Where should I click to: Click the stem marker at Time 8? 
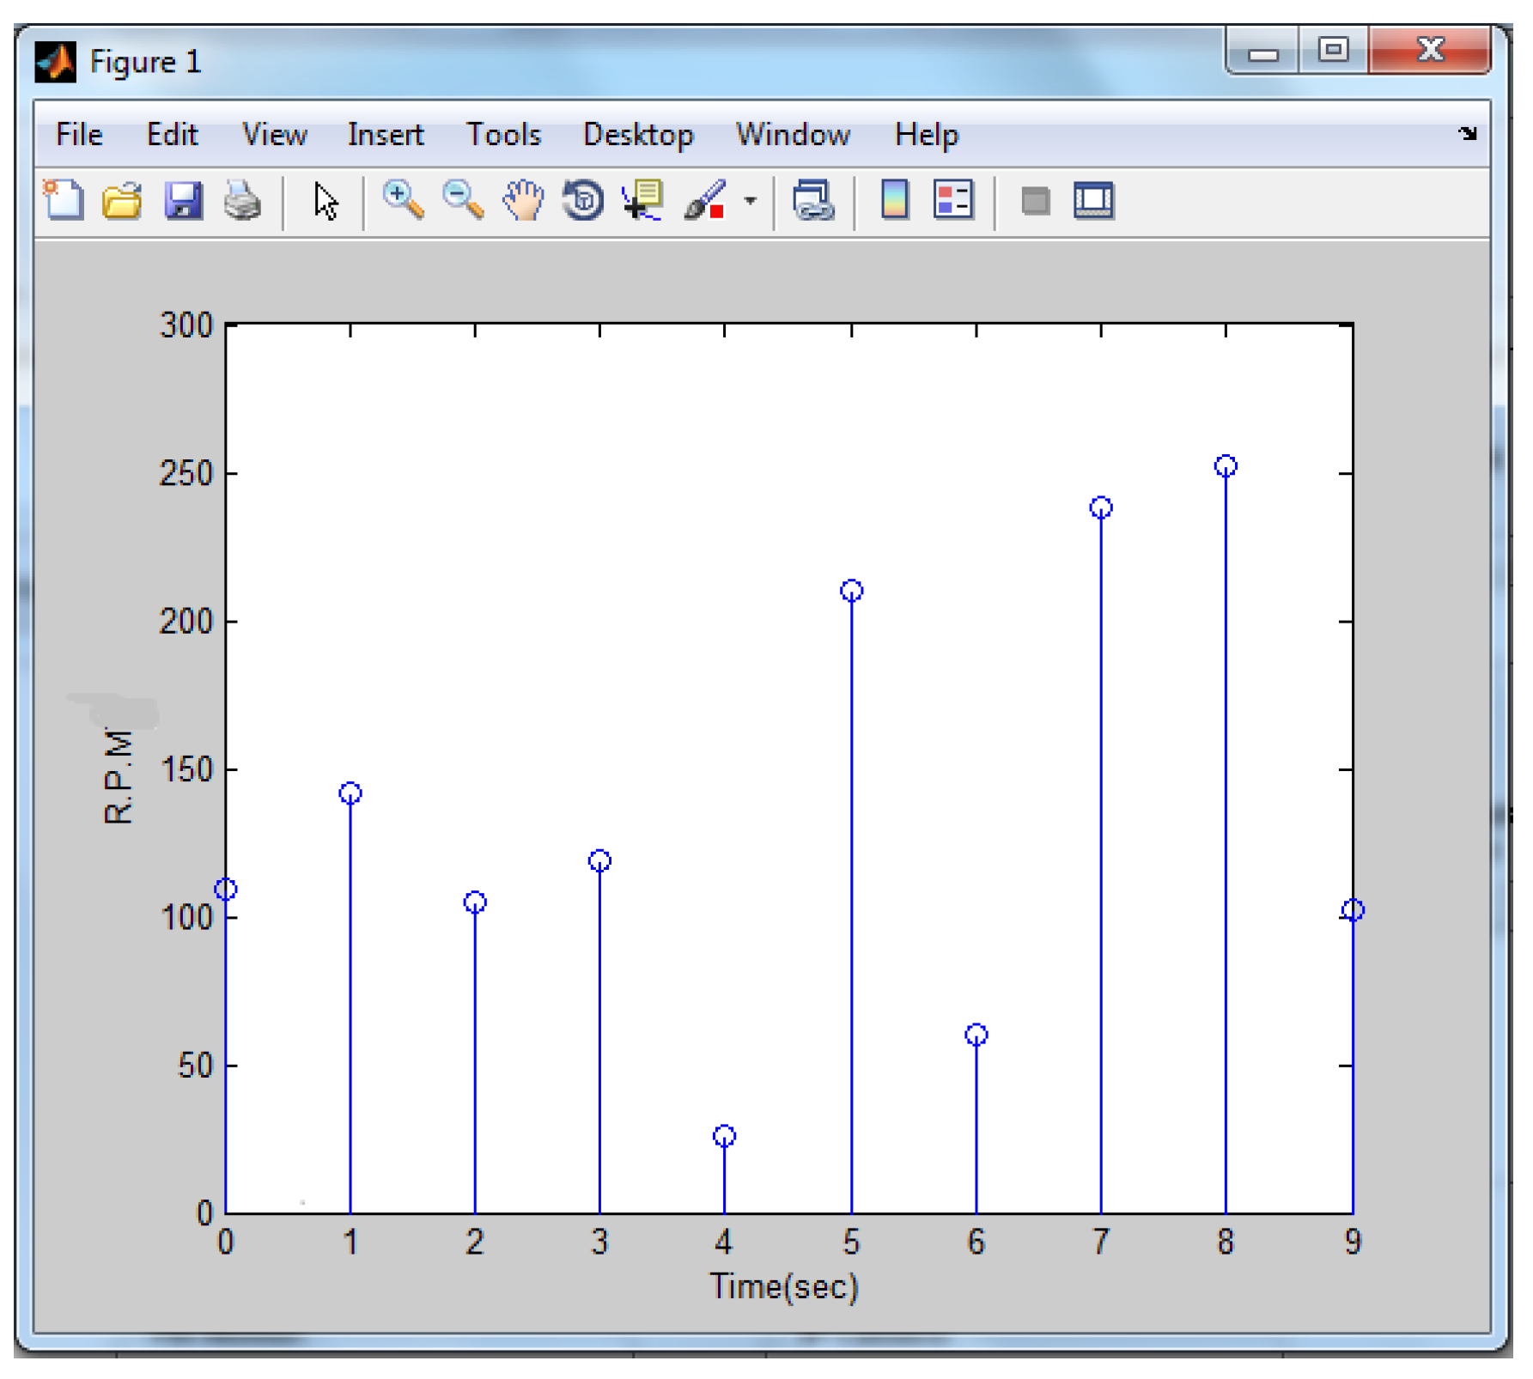pos(1226,466)
